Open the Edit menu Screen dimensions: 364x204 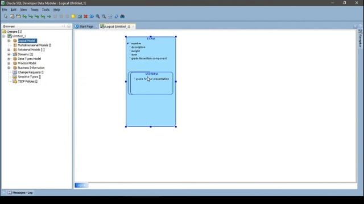tap(14, 10)
